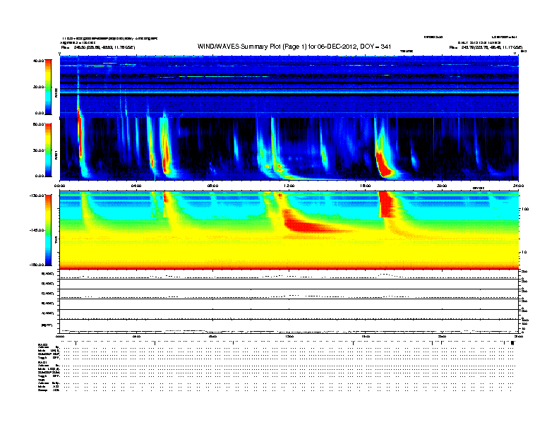
Task: Click the 20:00 tick label under RAD1 spectrogram
Action: point(442,186)
